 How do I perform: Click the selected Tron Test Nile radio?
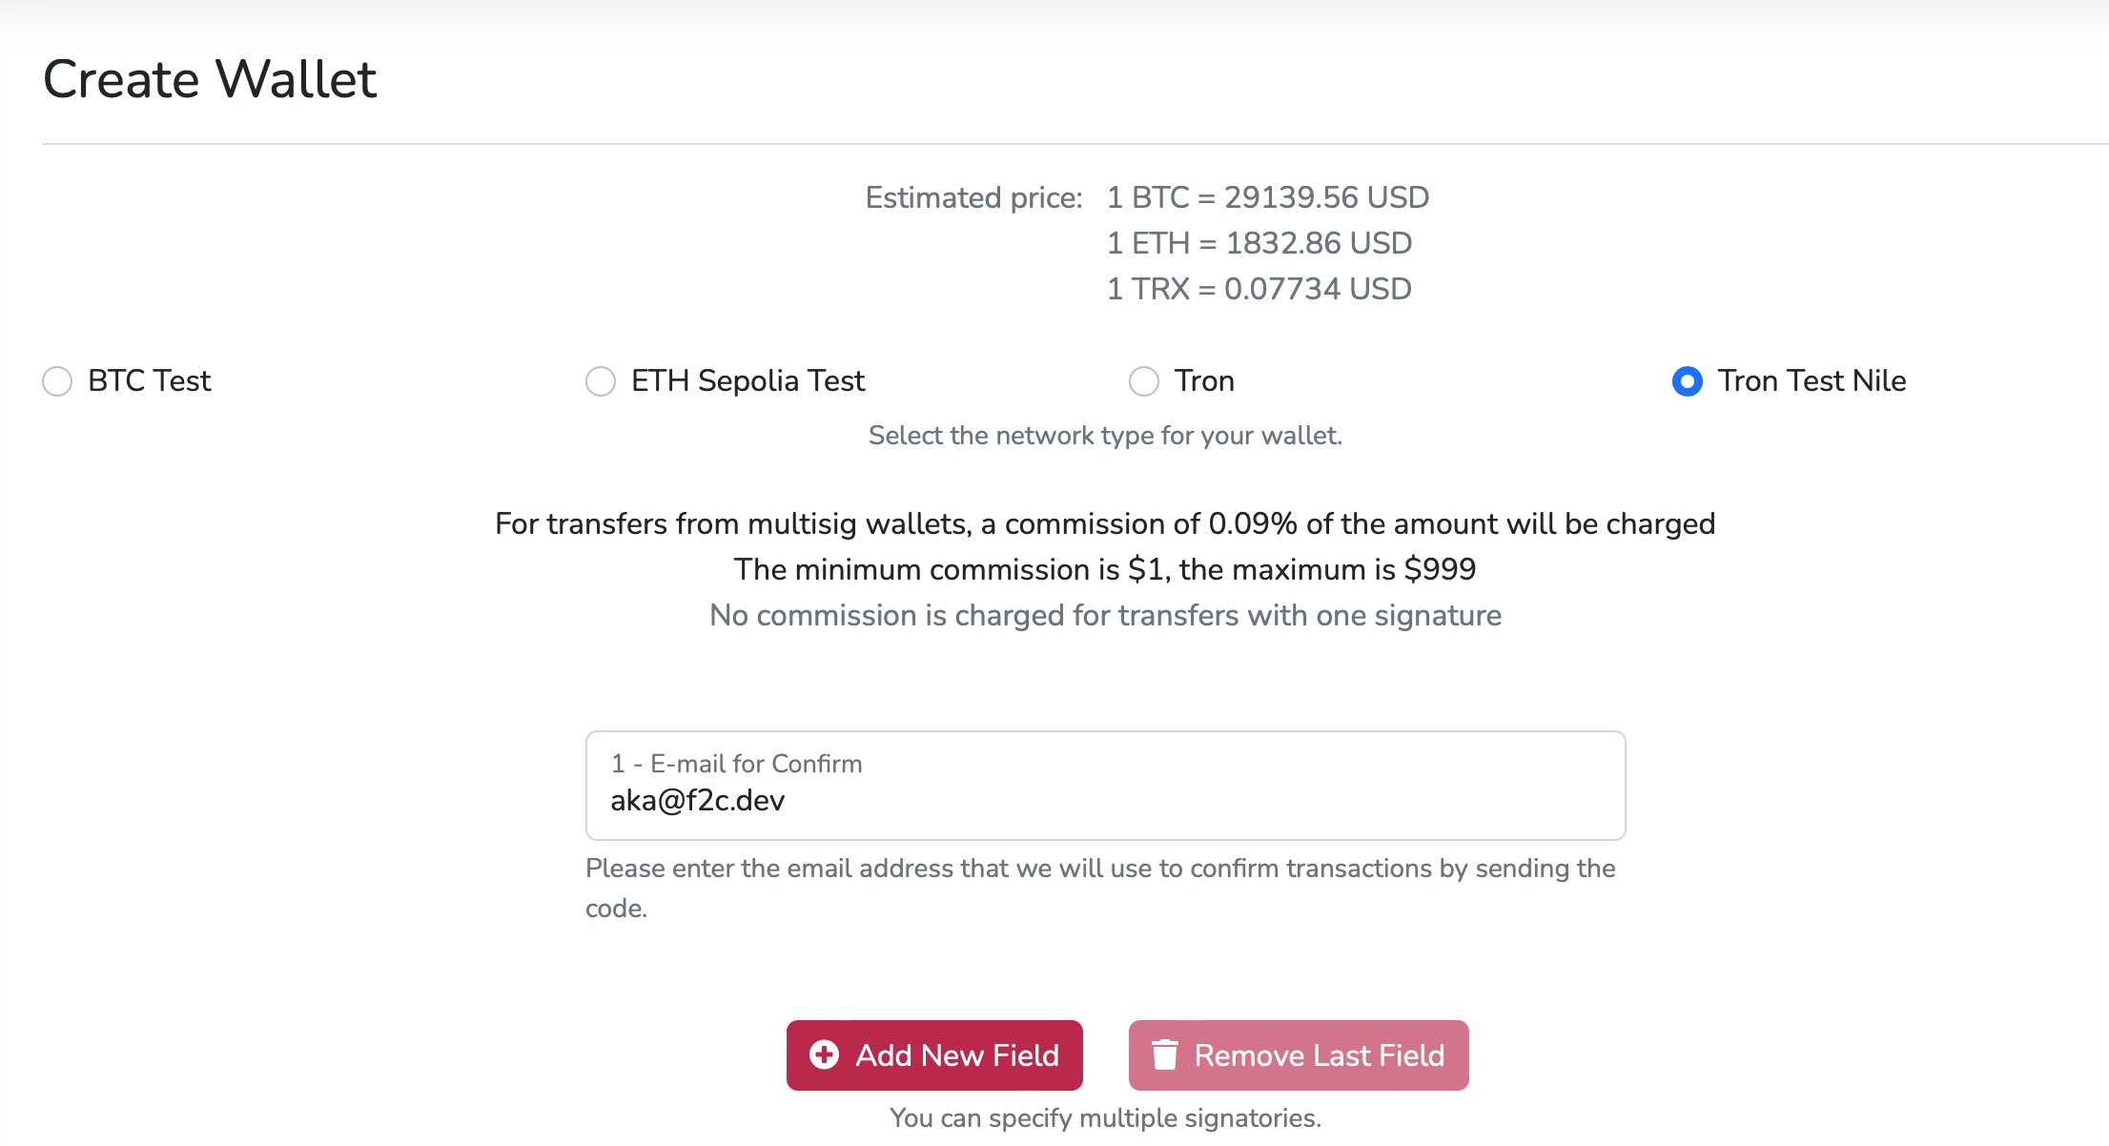pyautogui.click(x=1687, y=381)
